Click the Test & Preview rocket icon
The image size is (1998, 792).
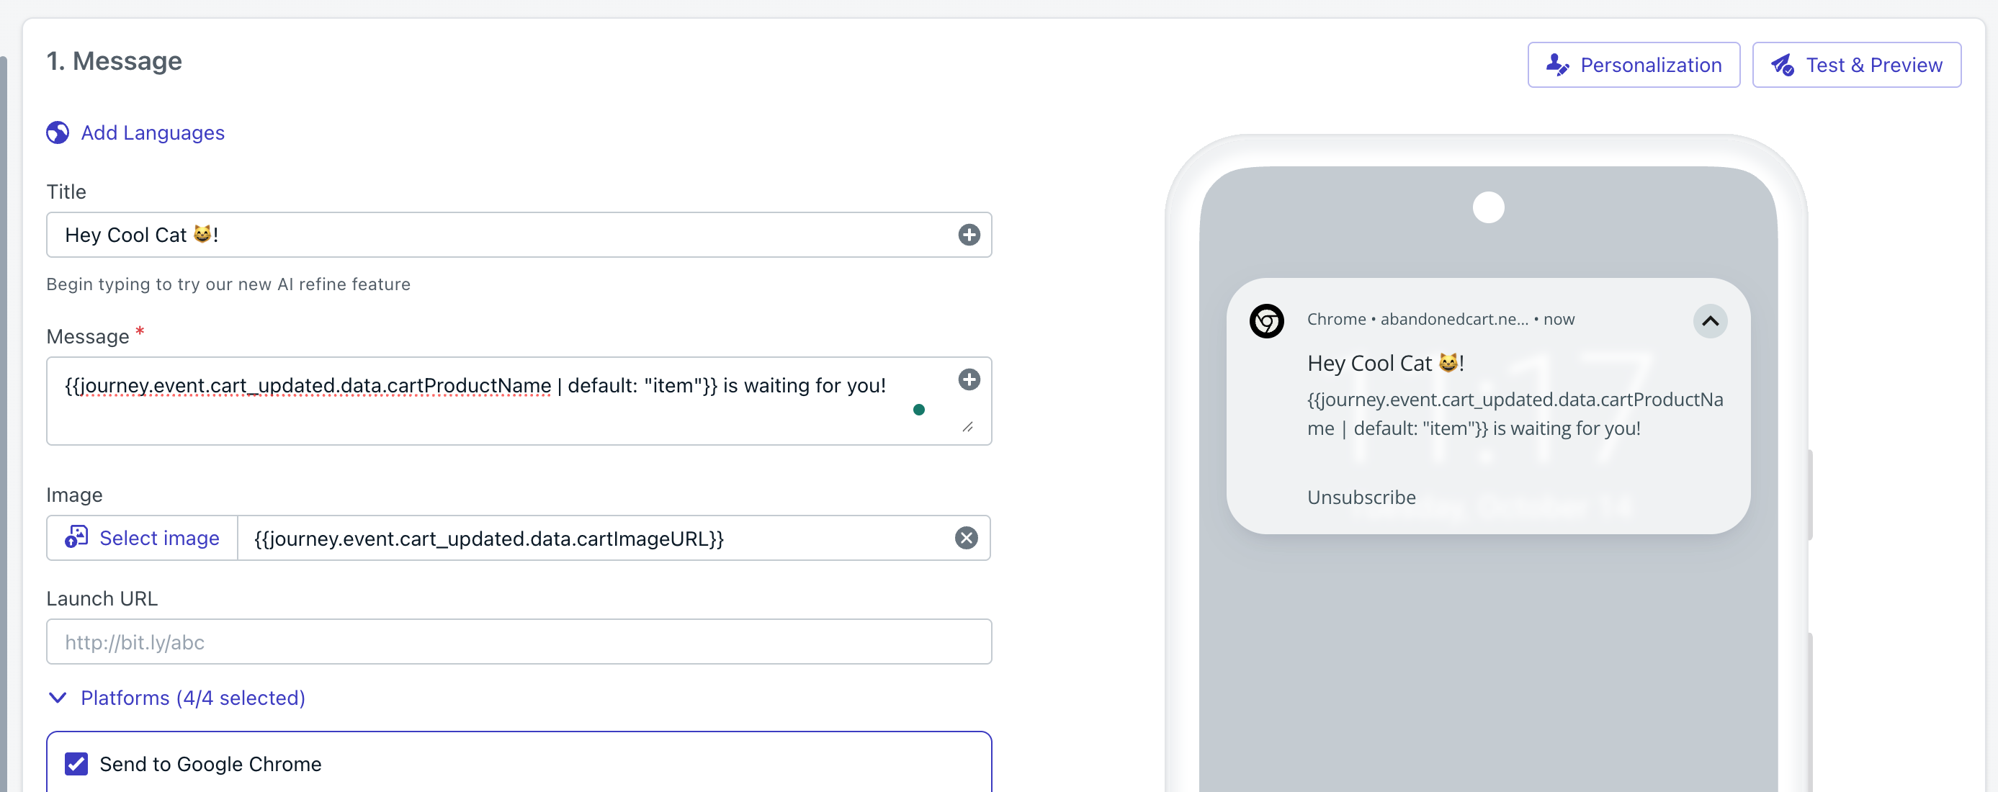coord(1782,65)
